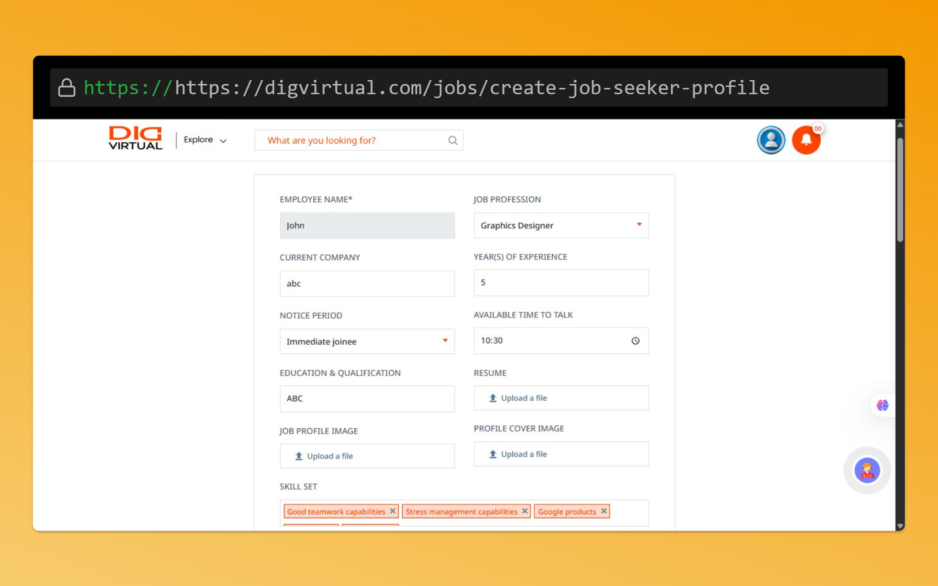Click upload arrow icon in Profile Cover Image

pos(493,454)
